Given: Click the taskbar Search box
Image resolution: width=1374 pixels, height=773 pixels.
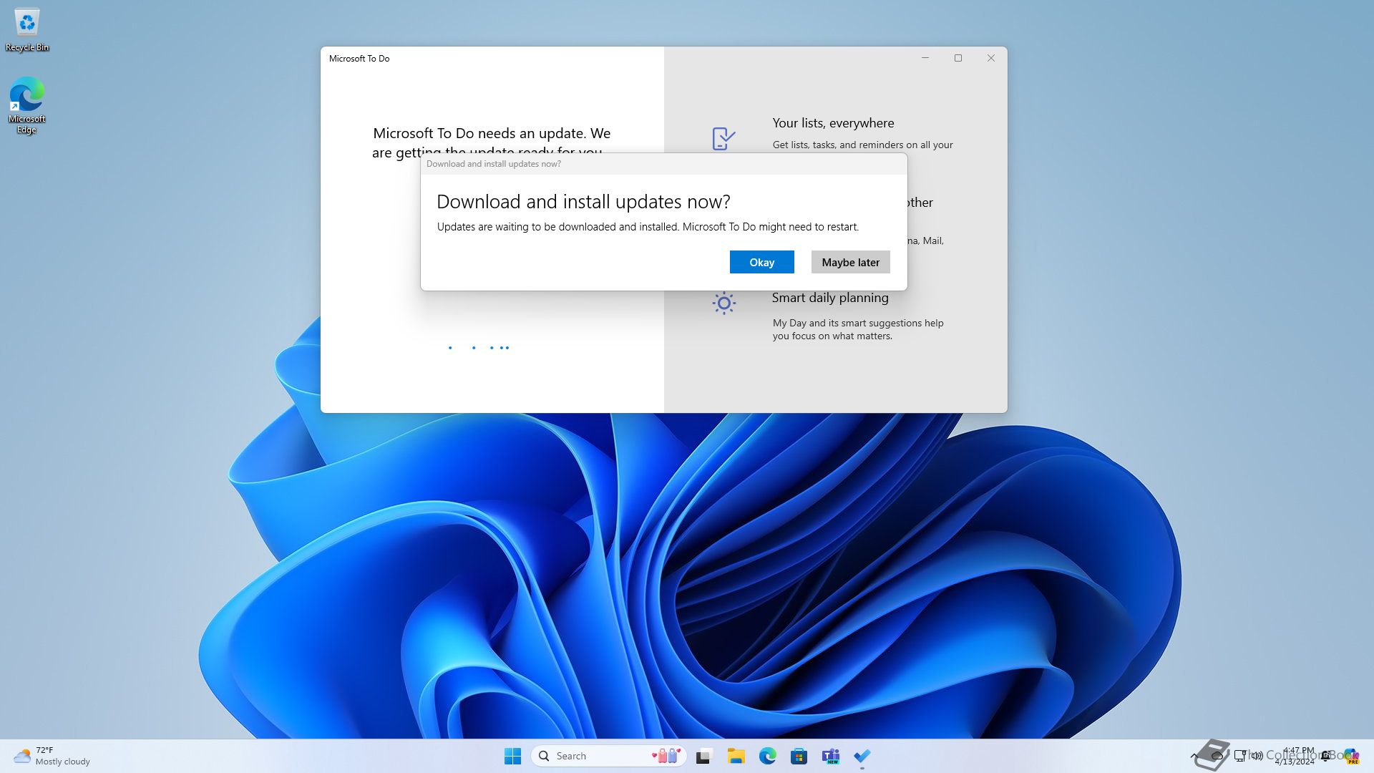Looking at the screenshot, I should 609,756.
